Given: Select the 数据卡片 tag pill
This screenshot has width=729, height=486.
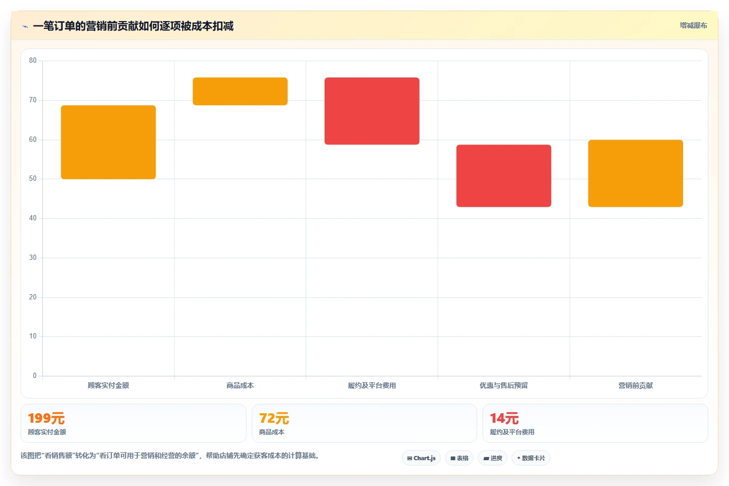Looking at the screenshot, I should tap(531, 458).
